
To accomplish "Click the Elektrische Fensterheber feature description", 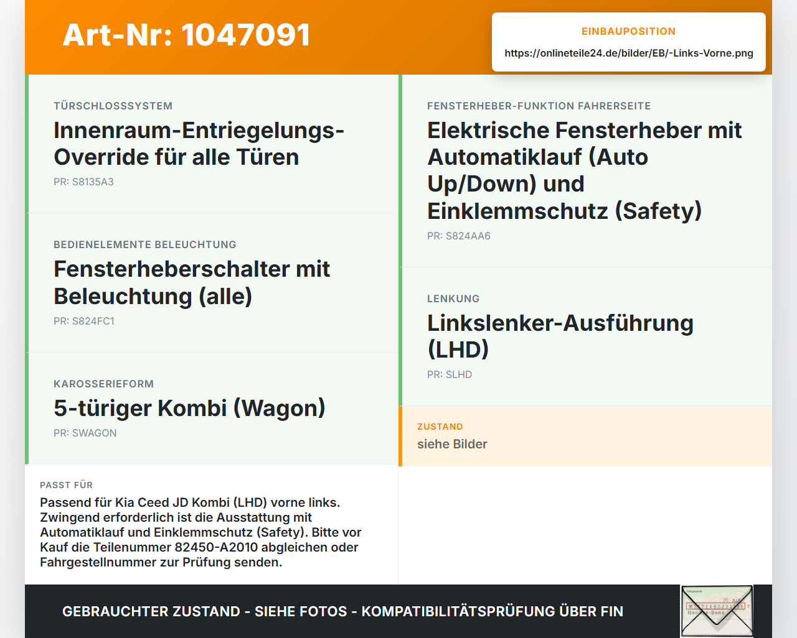I will [x=584, y=170].
